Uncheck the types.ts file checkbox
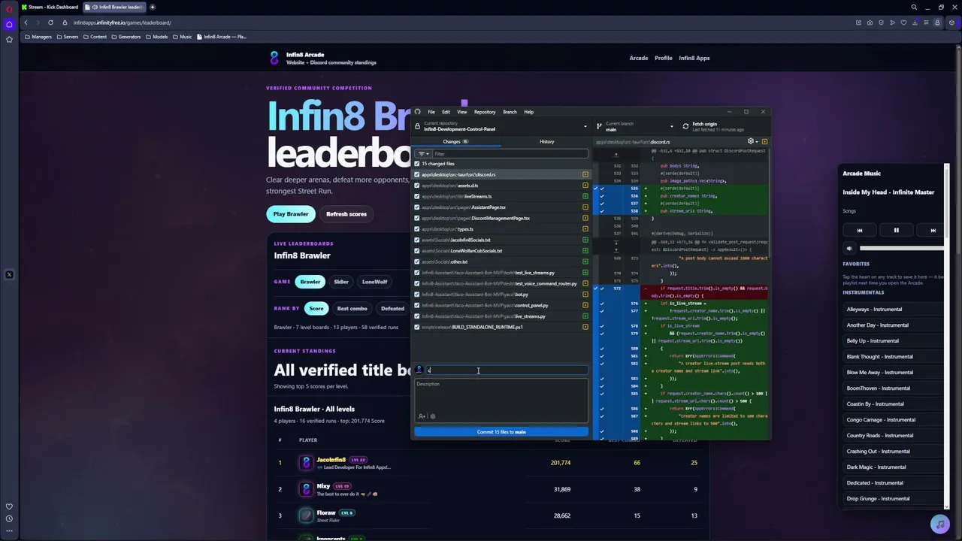The height and width of the screenshot is (541, 962). click(417, 229)
